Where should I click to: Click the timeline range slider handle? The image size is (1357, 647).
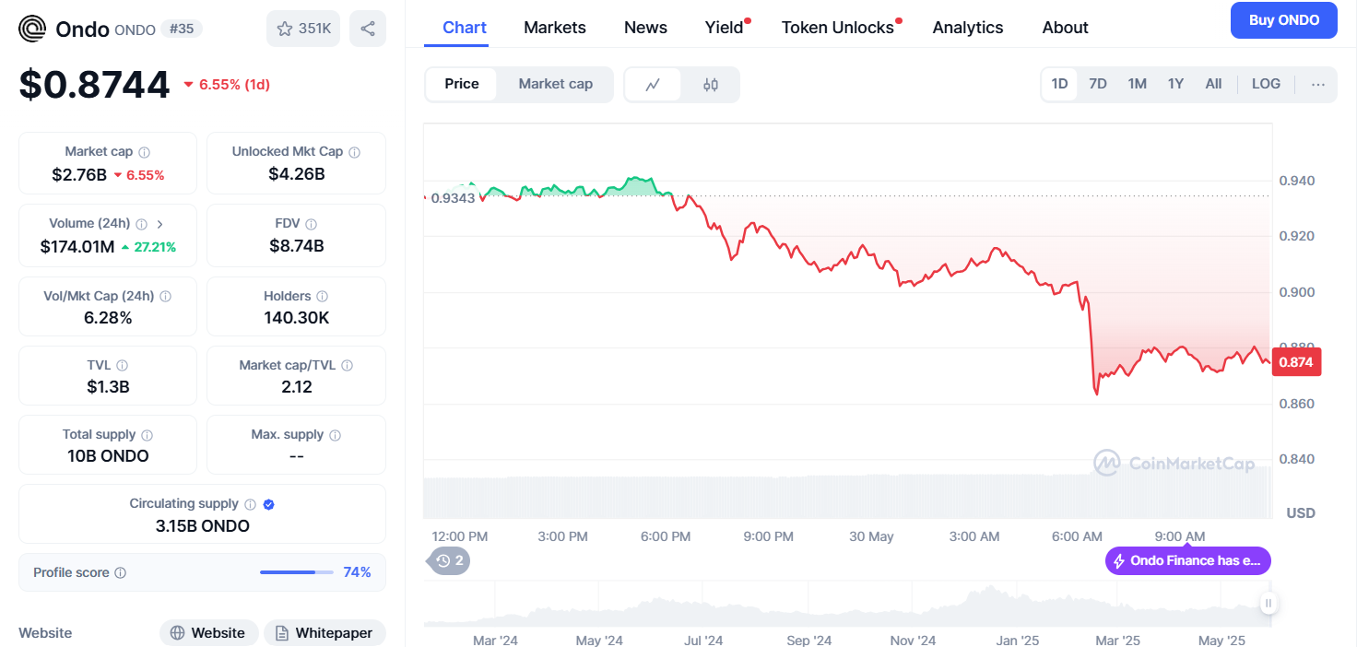tap(1268, 604)
